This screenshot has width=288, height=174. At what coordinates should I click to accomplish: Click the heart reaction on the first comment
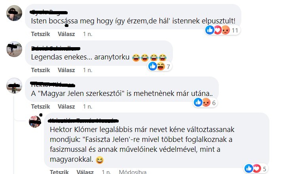pyautogui.click(x=218, y=30)
